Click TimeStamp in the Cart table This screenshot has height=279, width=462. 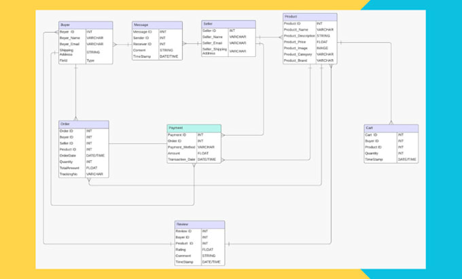click(374, 160)
